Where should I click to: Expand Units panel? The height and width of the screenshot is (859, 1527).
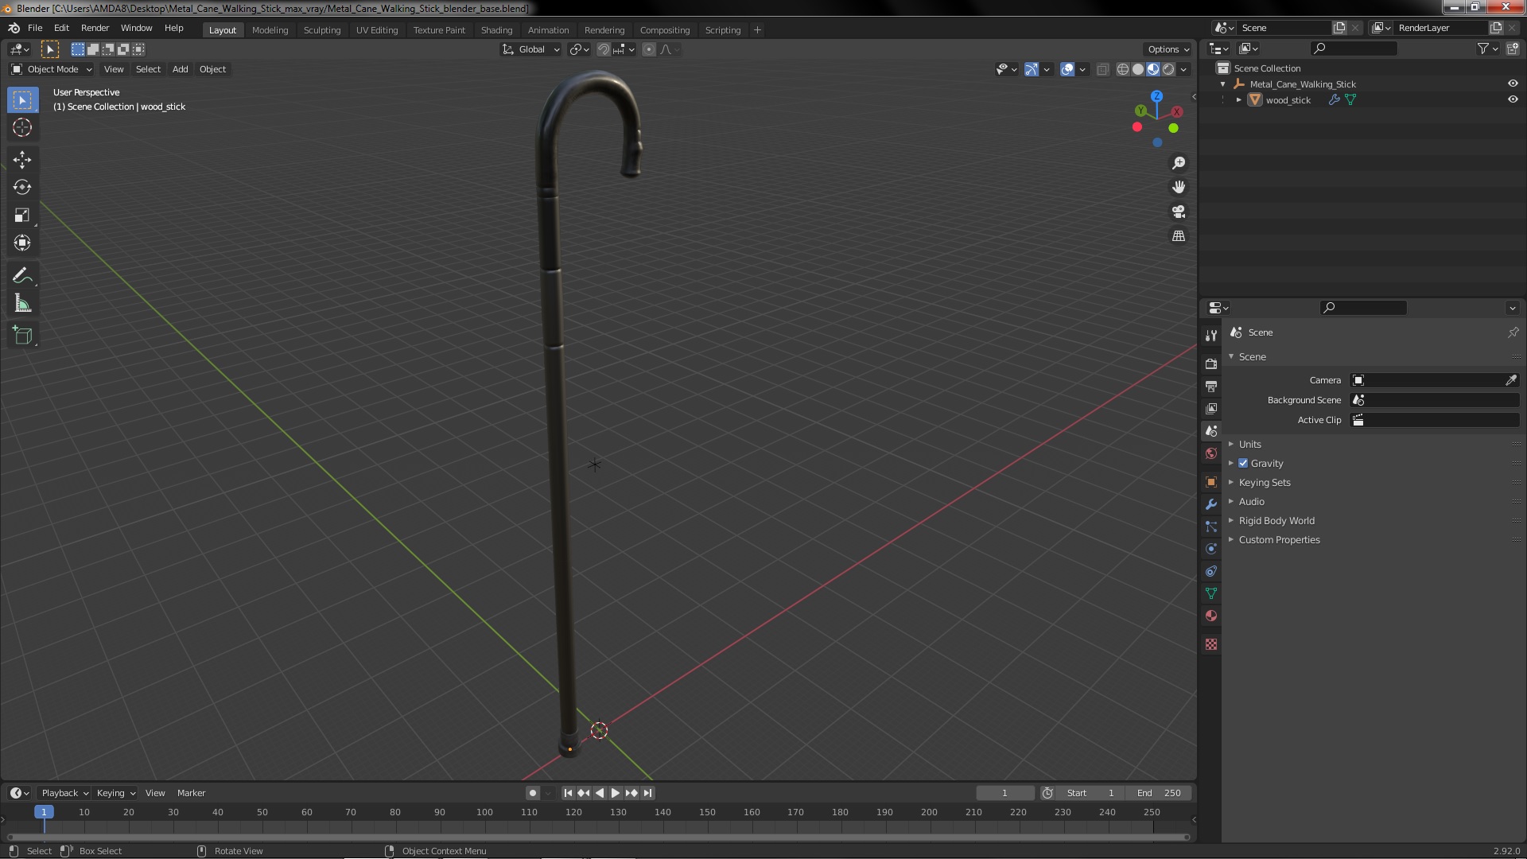click(1249, 444)
